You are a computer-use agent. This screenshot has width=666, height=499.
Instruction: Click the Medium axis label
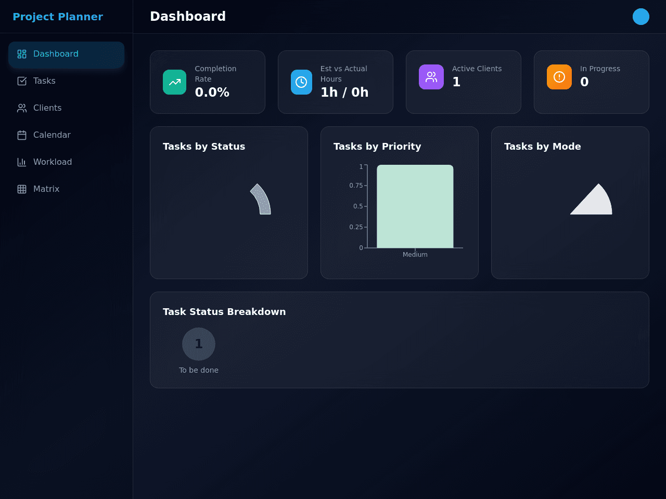point(415,255)
